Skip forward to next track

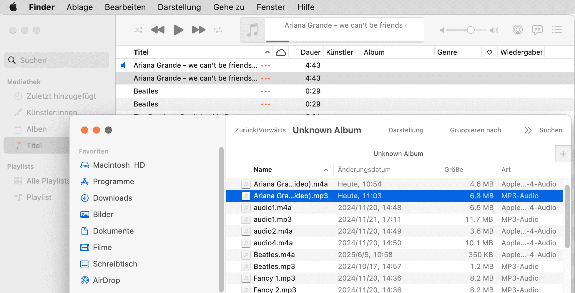tap(199, 30)
